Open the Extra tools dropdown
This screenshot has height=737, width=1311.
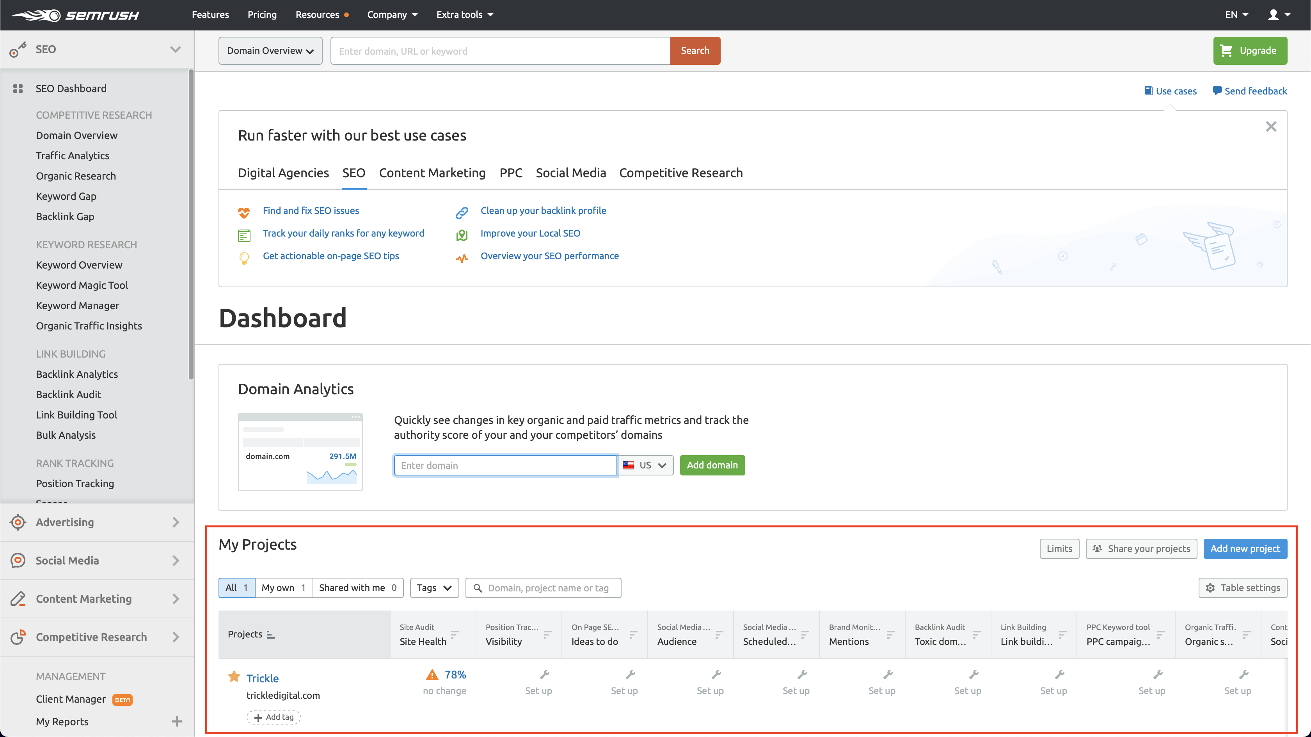pyautogui.click(x=465, y=15)
